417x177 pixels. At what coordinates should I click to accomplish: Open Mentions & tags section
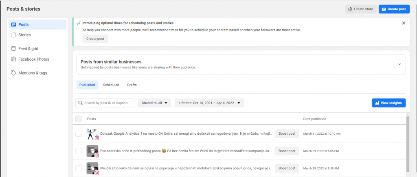pos(37,73)
